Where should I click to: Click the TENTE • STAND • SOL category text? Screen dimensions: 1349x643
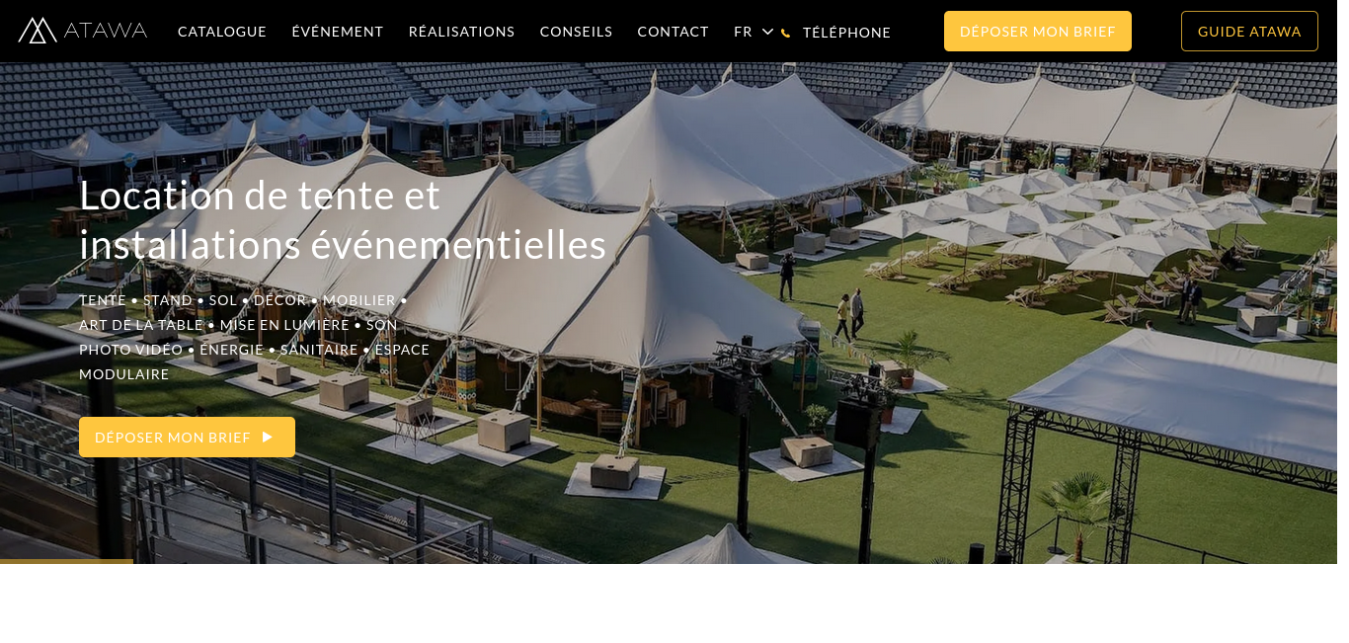[x=243, y=300]
